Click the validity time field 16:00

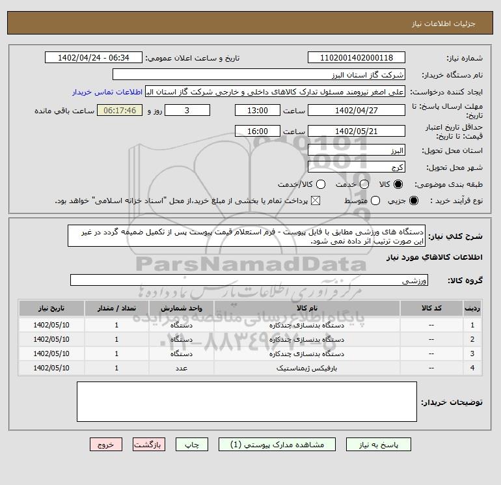[x=258, y=131]
